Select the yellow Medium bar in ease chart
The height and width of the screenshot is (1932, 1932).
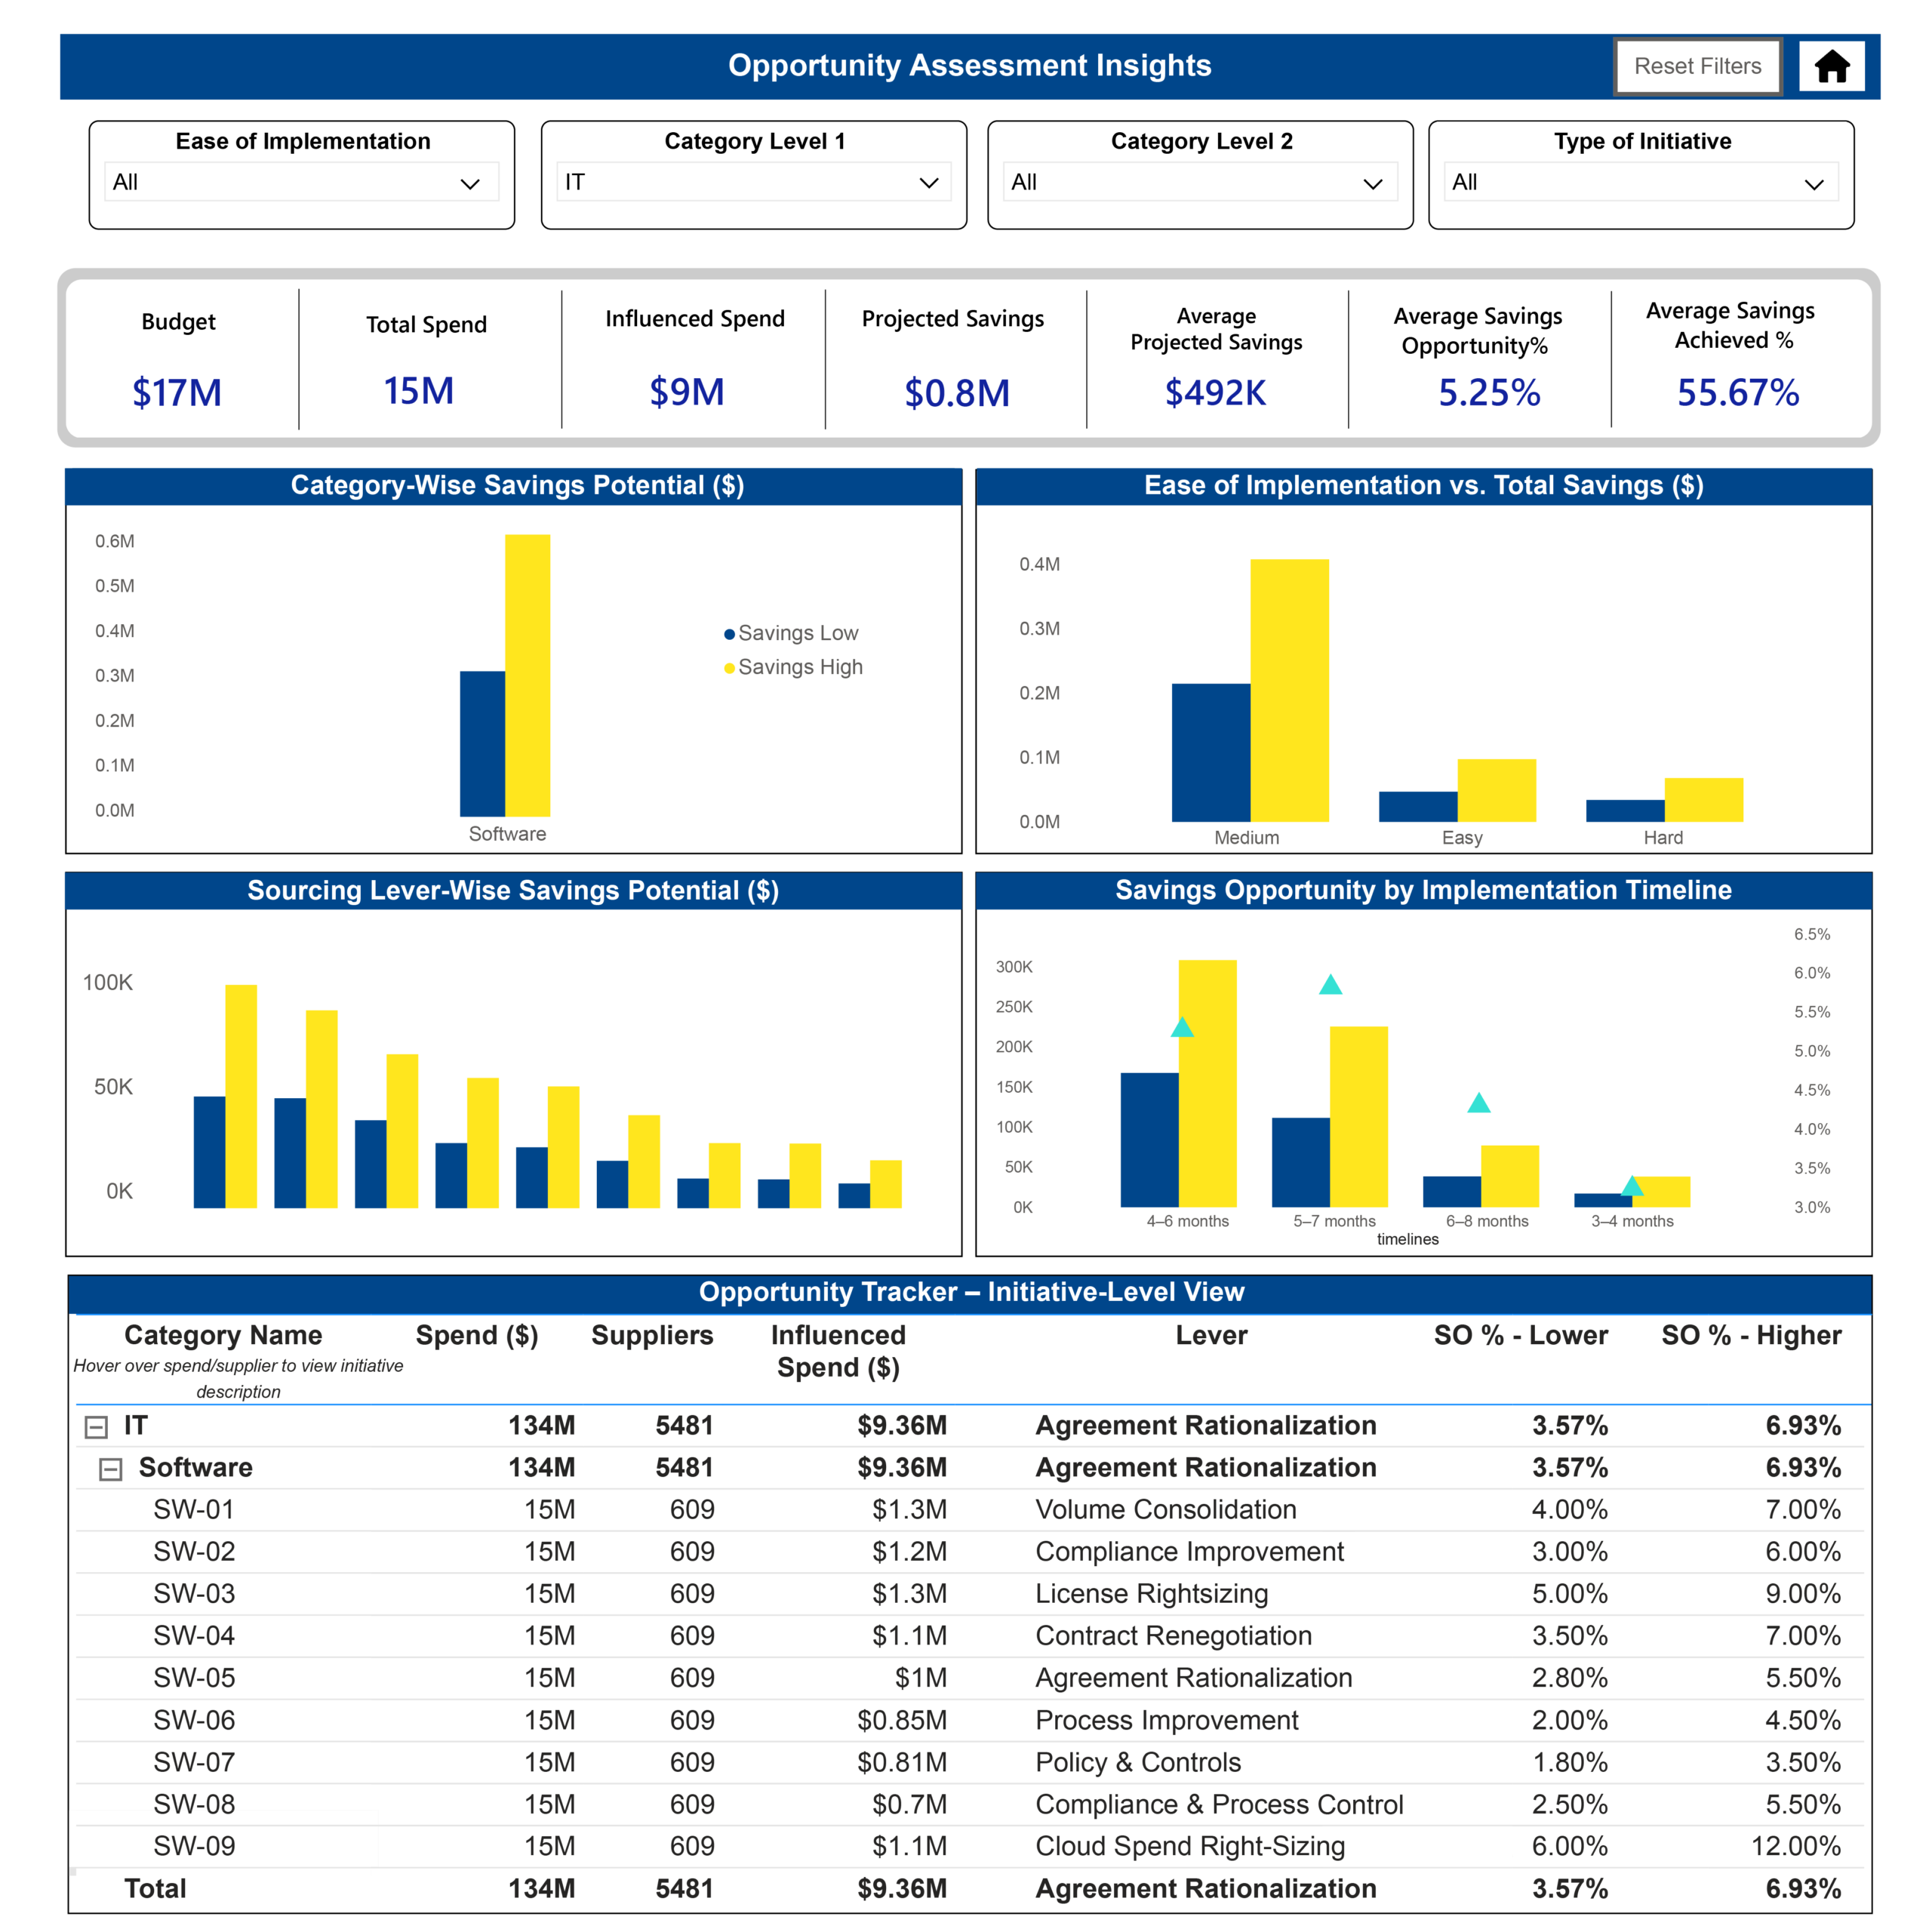(1289, 690)
